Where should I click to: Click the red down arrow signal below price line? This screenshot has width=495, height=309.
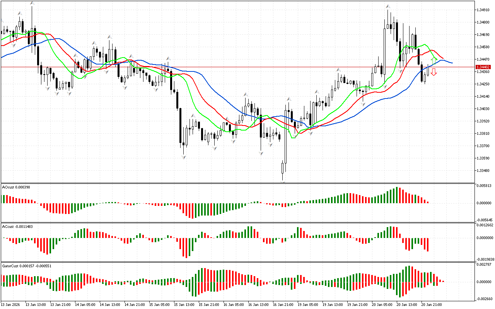(434, 72)
